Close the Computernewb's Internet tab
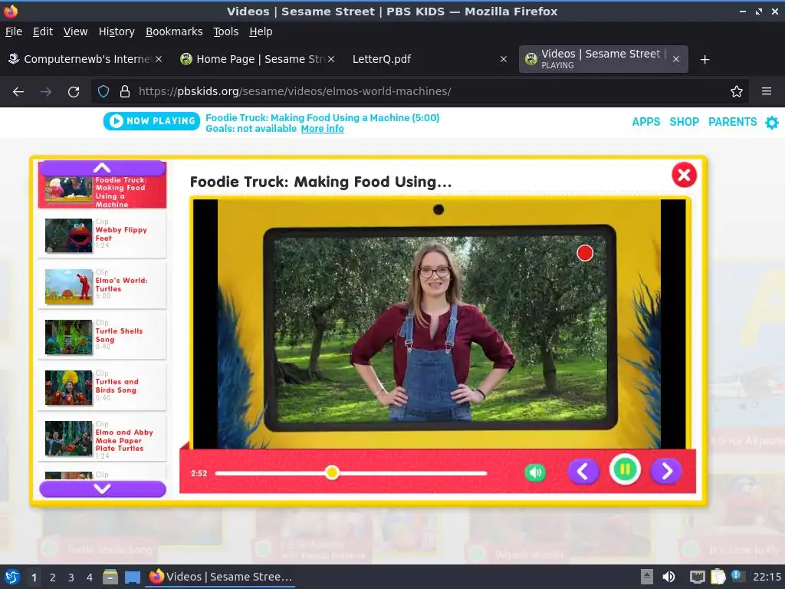 tap(158, 59)
